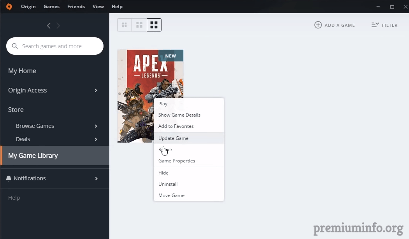Open Deals in the sidebar
The height and width of the screenshot is (239, 409).
pyautogui.click(x=23, y=139)
